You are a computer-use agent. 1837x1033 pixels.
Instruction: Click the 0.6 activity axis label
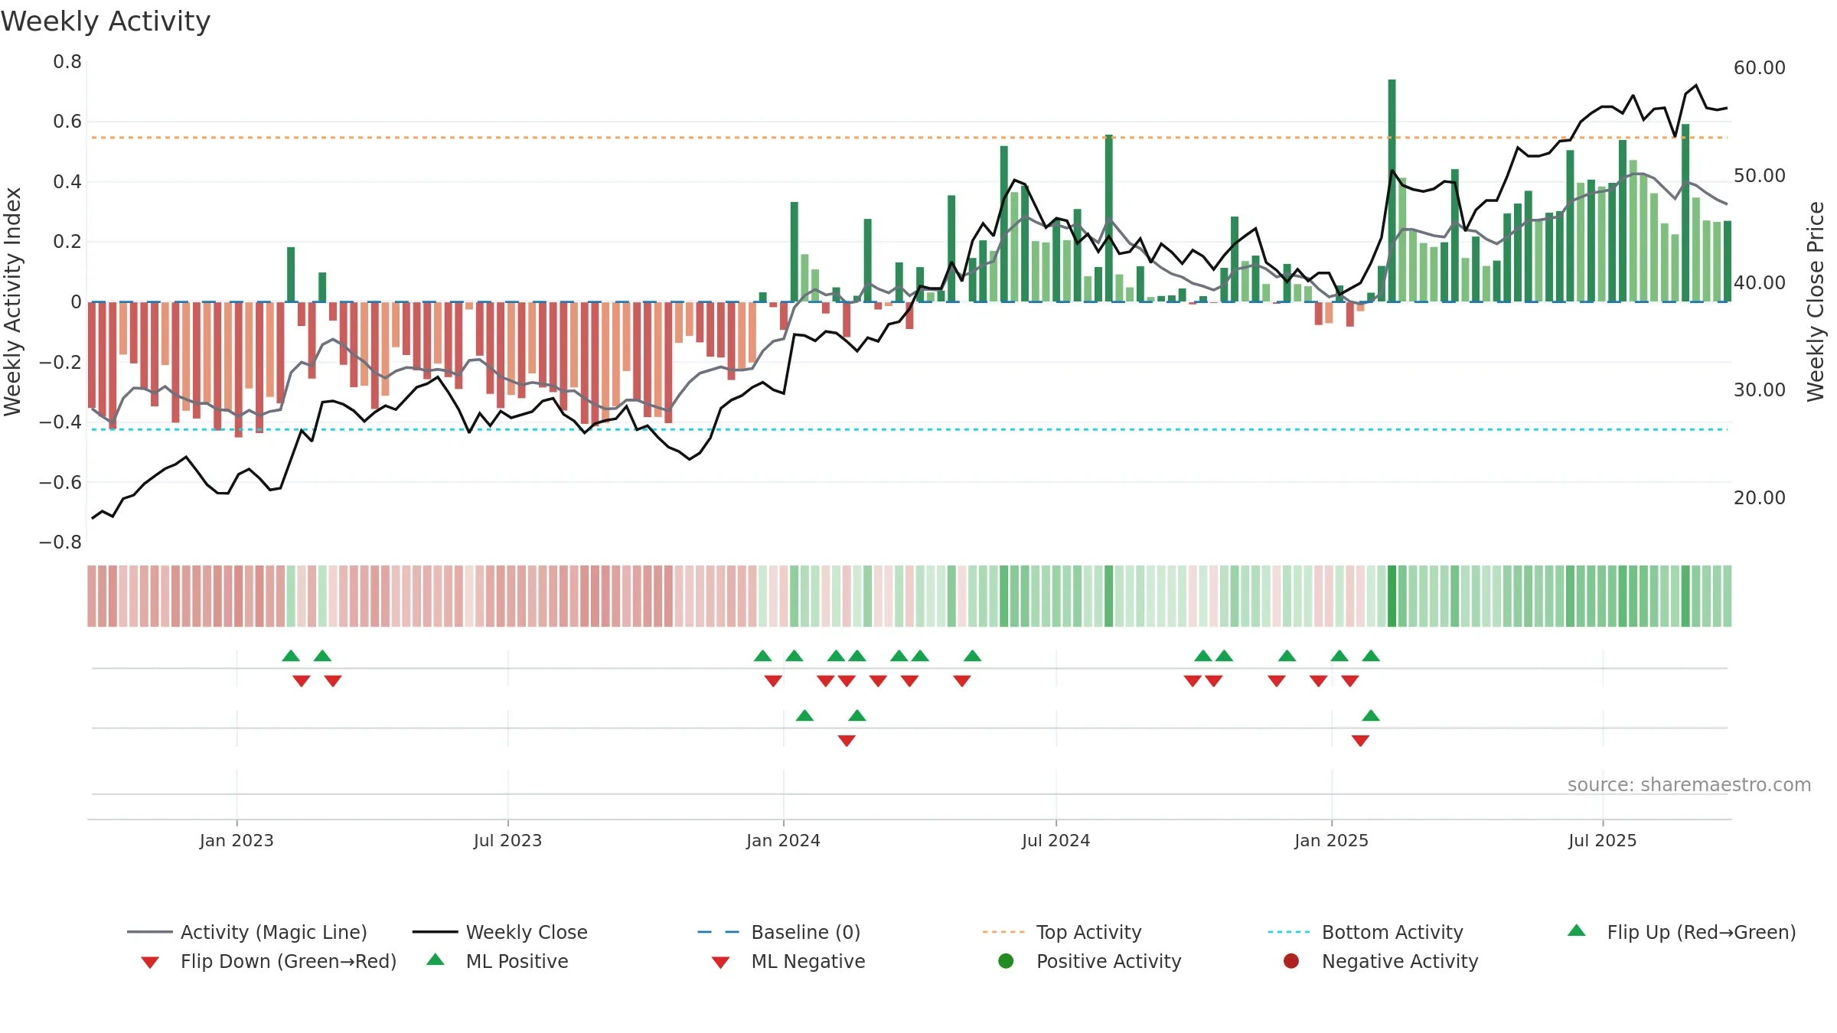67,121
